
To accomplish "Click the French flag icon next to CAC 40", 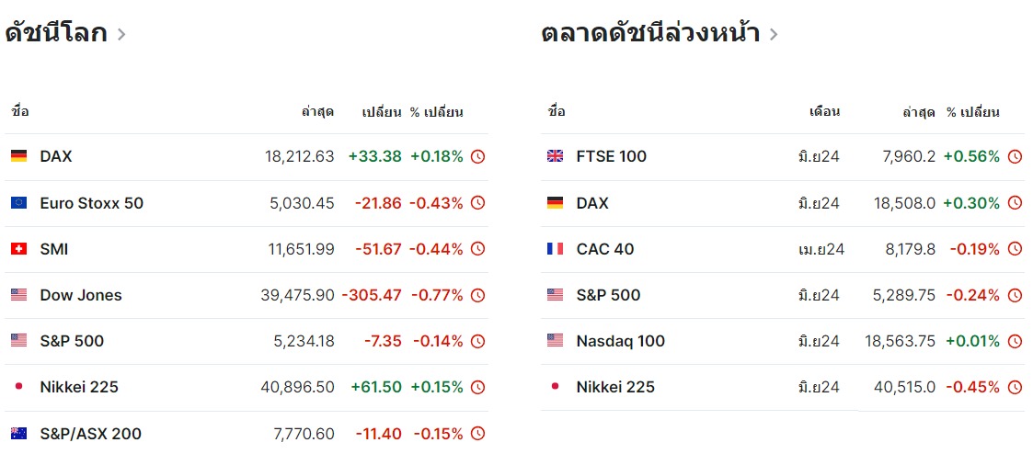I will [555, 249].
